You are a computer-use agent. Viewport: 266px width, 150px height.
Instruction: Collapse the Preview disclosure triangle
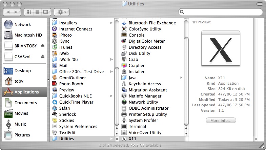pos(194,22)
